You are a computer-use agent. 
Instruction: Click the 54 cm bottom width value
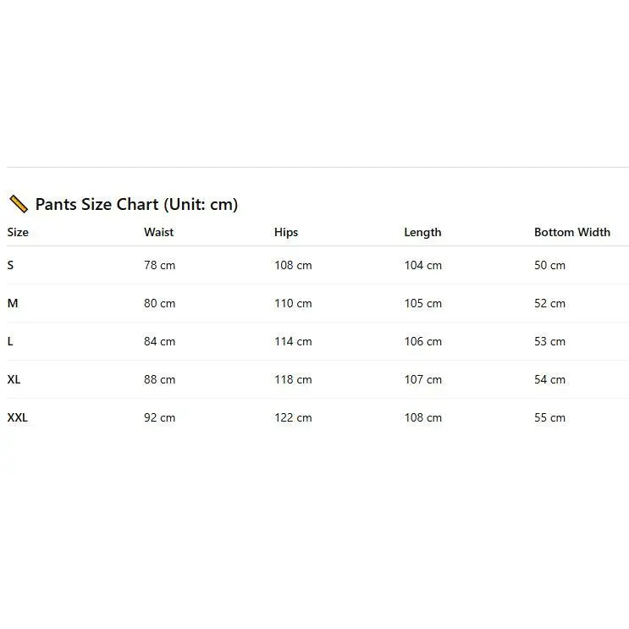(x=549, y=379)
